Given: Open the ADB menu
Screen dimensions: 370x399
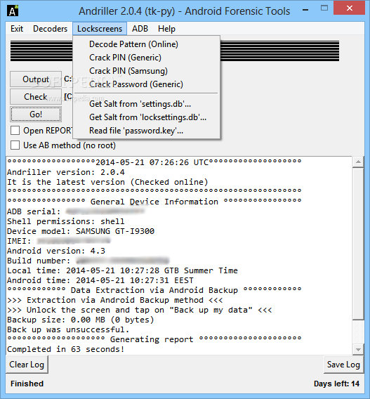Looking at the screenshot, I should point(140,29).
